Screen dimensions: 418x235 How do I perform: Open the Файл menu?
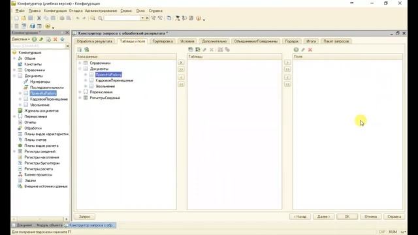coord(20,10)
